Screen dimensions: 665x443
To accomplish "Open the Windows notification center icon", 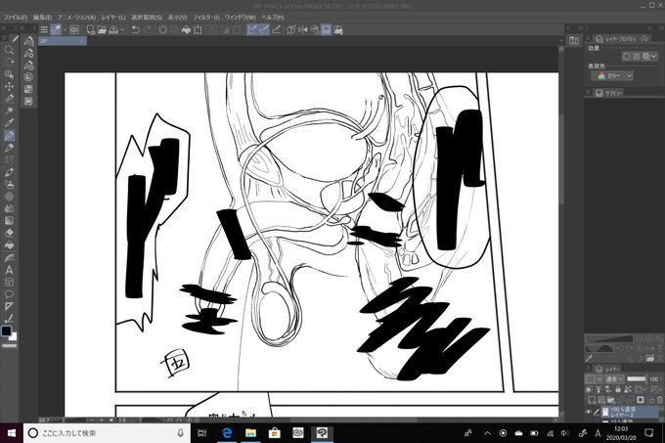I will tap(649, 433).
